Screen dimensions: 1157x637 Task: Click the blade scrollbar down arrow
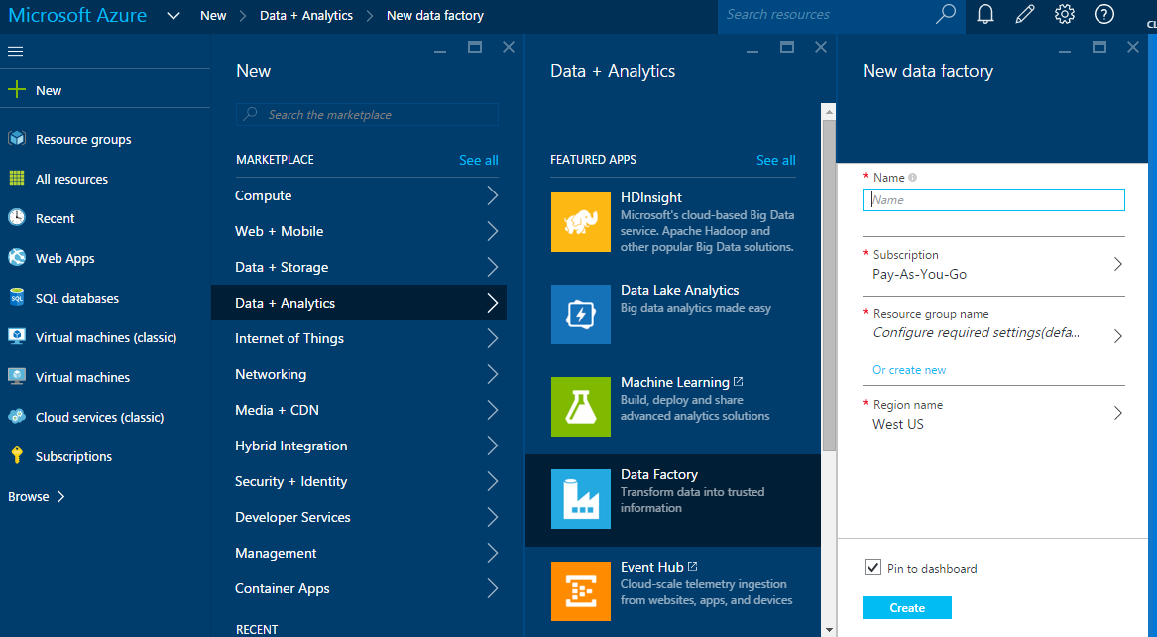829,630
